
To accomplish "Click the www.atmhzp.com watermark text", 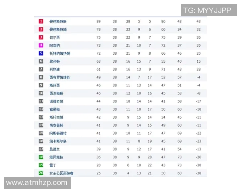I will [37, 183].
